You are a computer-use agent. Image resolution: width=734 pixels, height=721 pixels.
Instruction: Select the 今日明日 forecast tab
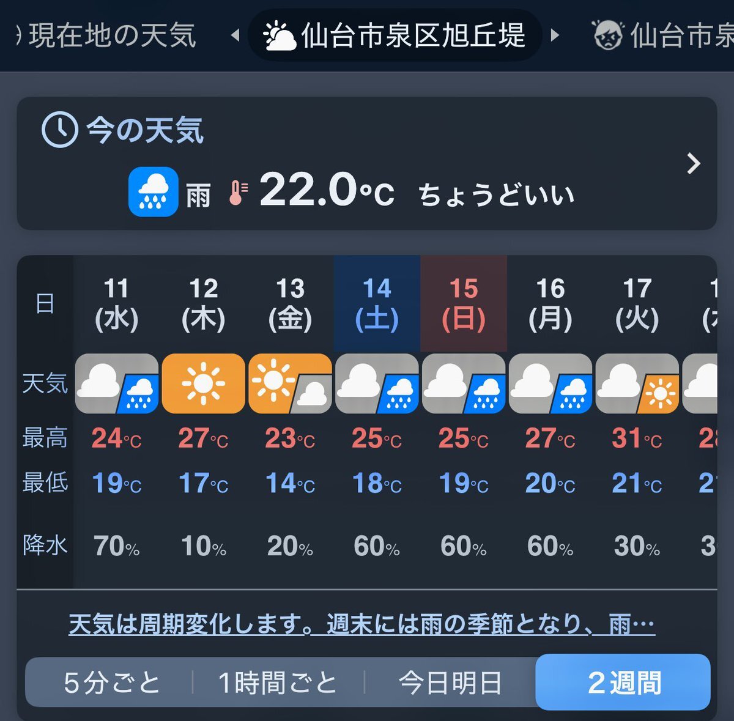click(x=450, y=682)
